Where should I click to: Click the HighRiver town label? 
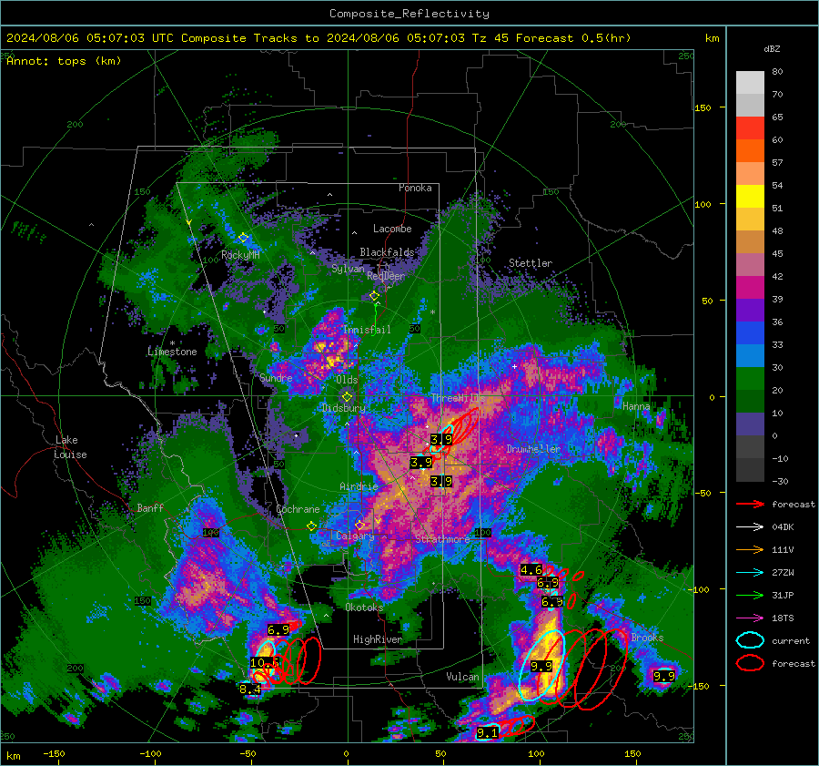[x=377, y=639]
